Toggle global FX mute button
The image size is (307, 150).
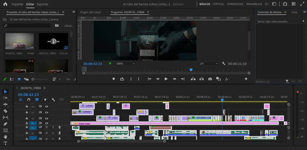[x=227, y=79]
